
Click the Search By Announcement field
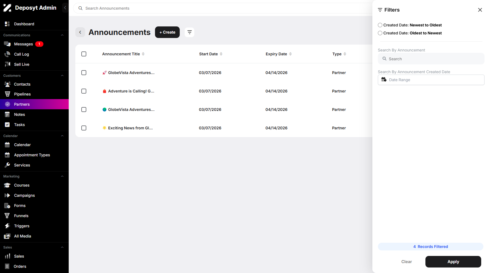[x=431, y=59]
